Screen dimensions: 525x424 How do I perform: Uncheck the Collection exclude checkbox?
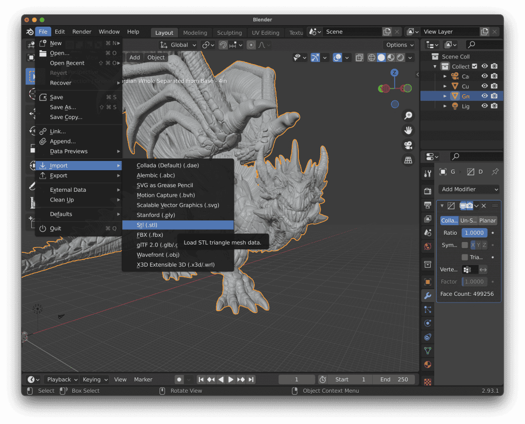click(474, 66)
